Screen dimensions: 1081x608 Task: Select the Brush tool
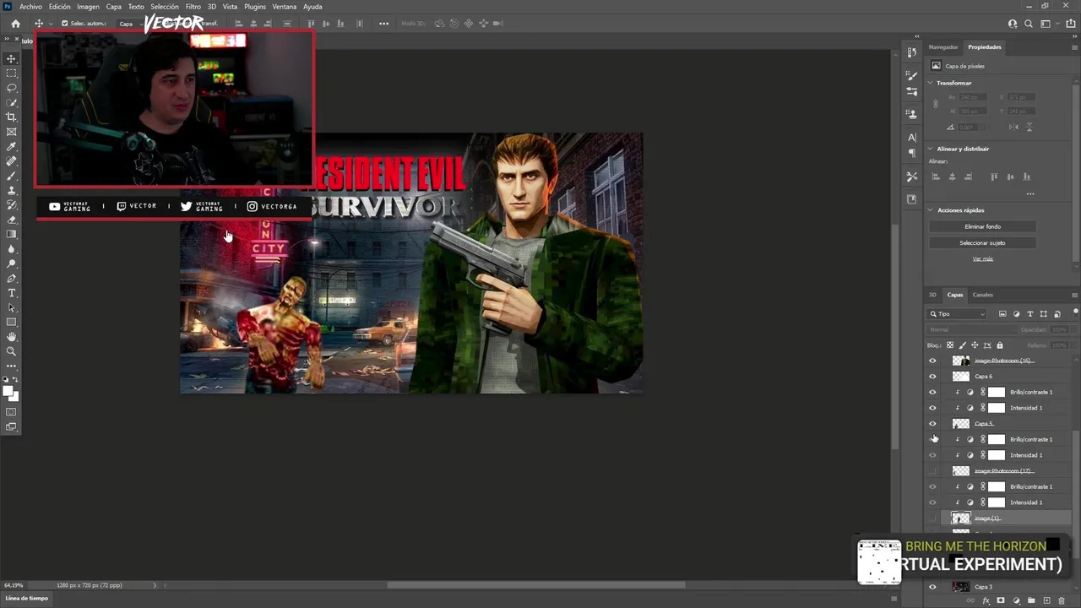coord(12,176)
